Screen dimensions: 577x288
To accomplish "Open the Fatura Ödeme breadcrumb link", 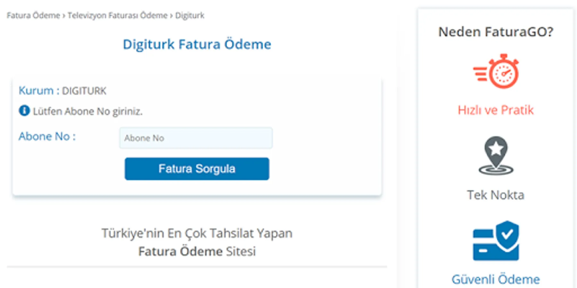I will click(x=33, y=15).
